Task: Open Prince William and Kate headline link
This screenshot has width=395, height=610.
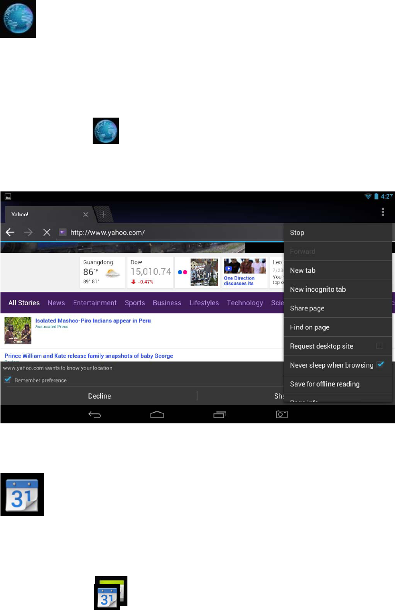Action: pos(88,356)
